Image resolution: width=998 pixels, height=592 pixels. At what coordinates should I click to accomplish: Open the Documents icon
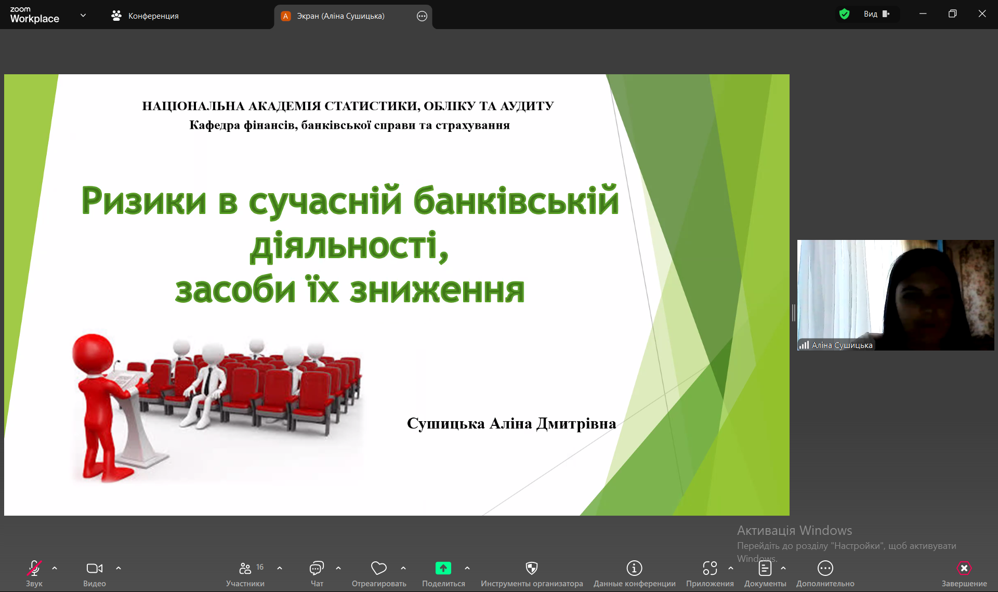[765, 568]
